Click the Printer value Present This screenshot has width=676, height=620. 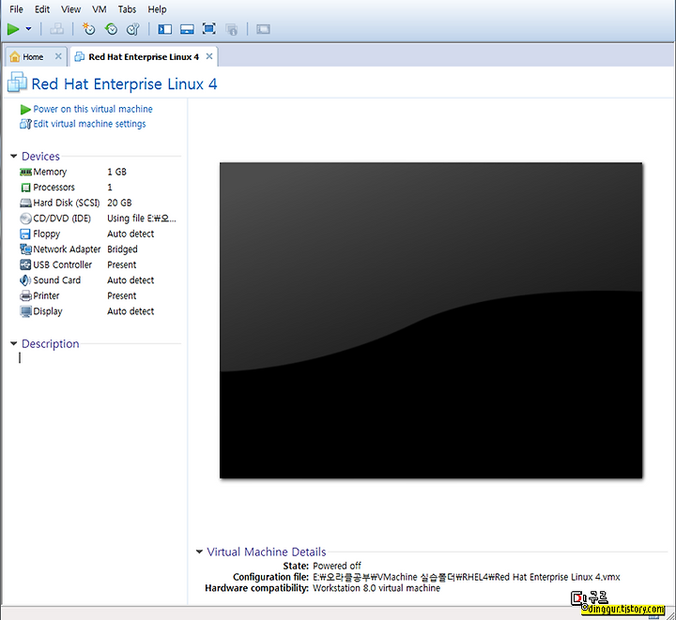(121, 295)
